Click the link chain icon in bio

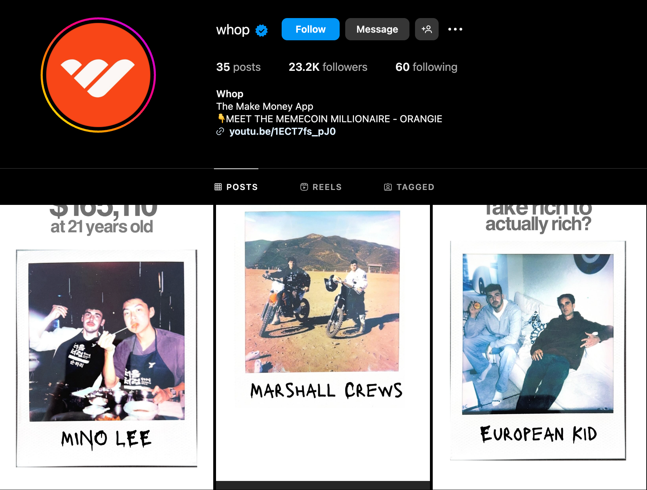point(220,131)
